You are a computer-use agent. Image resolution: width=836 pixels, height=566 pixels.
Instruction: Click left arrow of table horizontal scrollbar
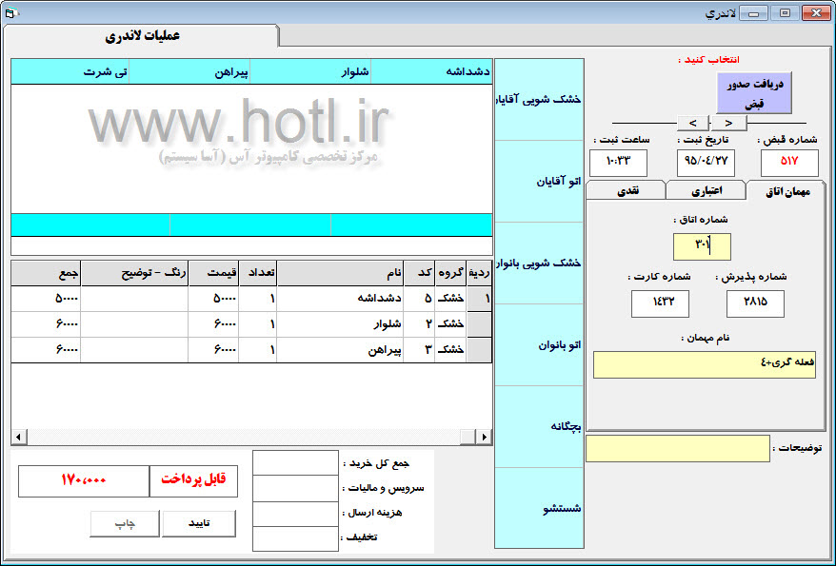[17, 438]
